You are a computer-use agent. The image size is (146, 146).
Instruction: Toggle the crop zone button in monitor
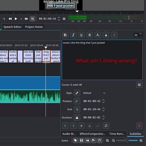coord(32,19)
